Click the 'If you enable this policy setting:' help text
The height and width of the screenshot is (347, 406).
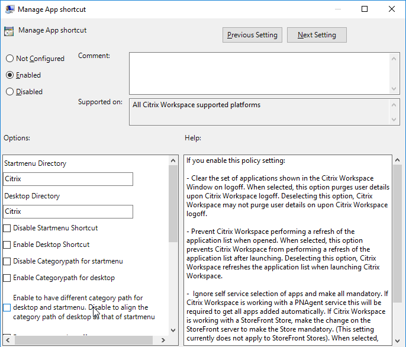[236, 160]
